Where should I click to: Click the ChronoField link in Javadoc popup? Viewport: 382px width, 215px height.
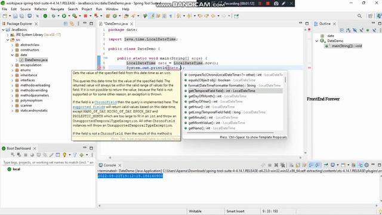pos(106,102)
